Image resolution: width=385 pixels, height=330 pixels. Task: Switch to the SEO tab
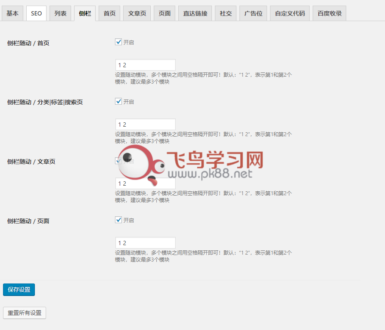(36, 13)
